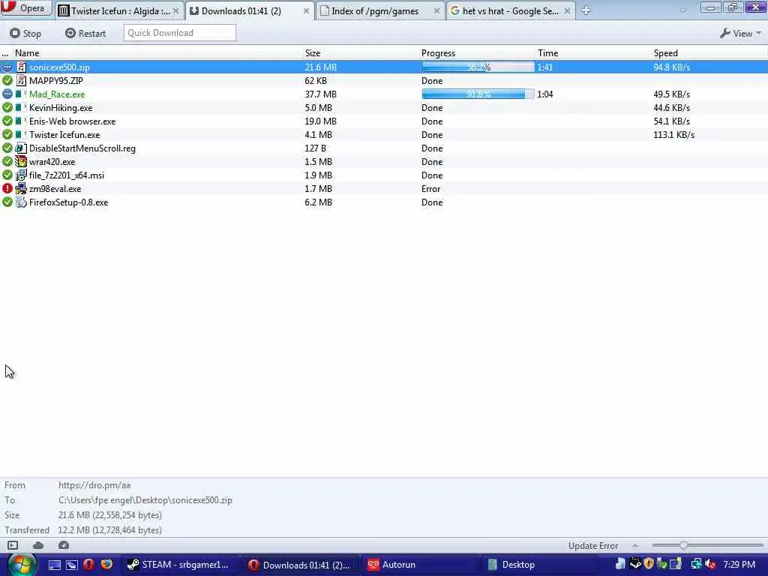The image size is (768, 576).
Task: Click the destination path for sonicexe500.zip
Action: [x=145, y=500]
